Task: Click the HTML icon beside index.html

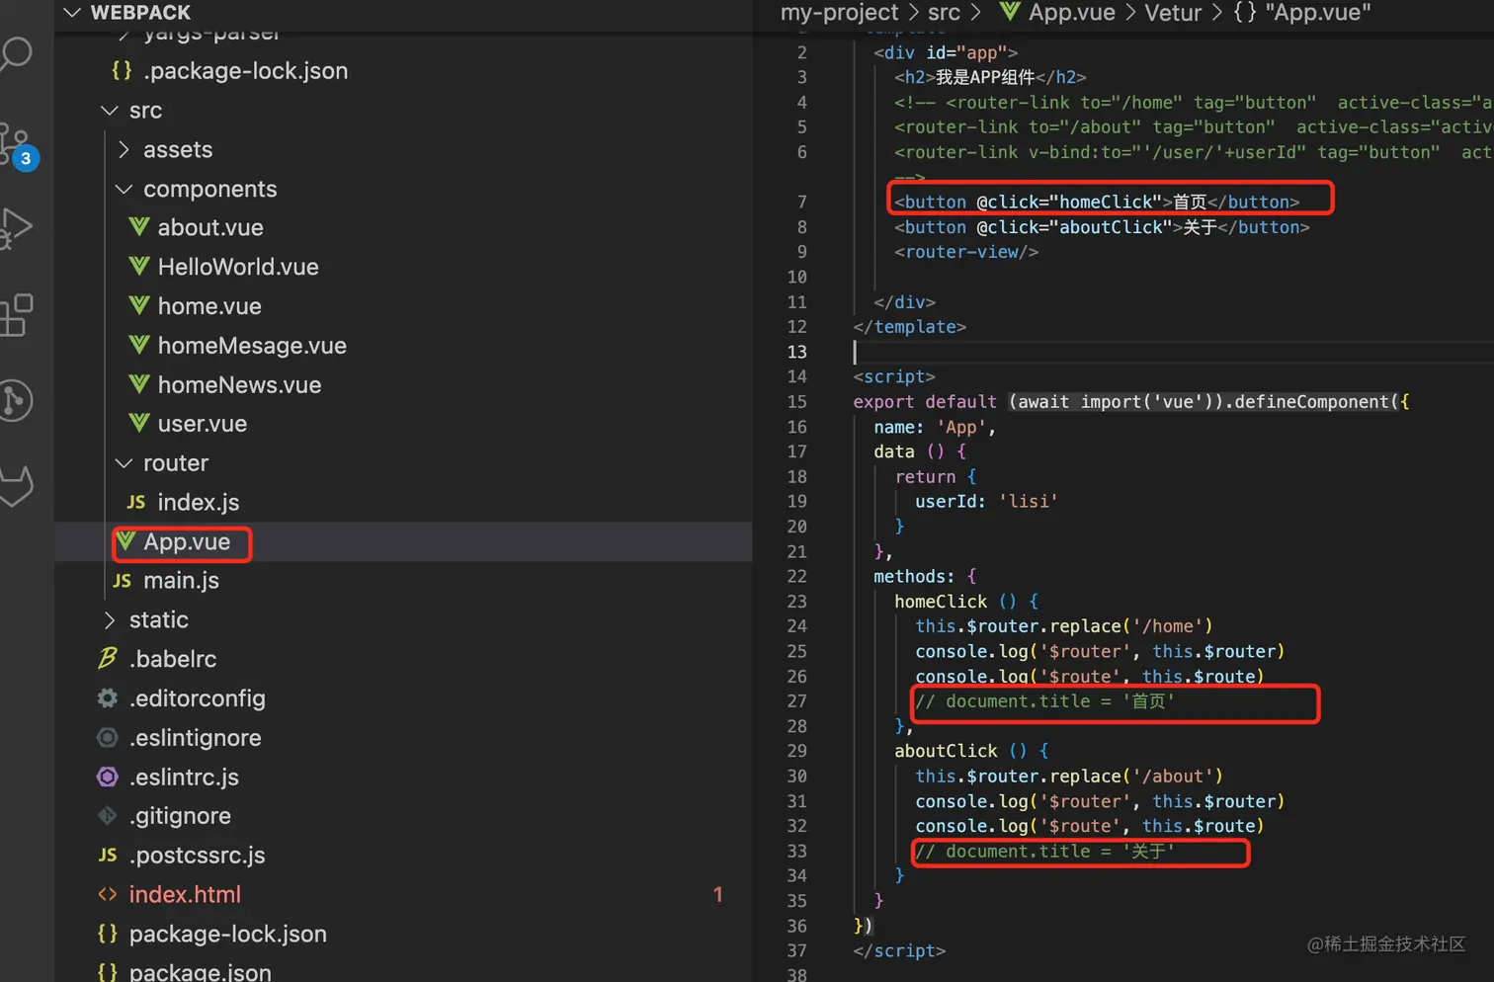Action: (x=108, y=894)
